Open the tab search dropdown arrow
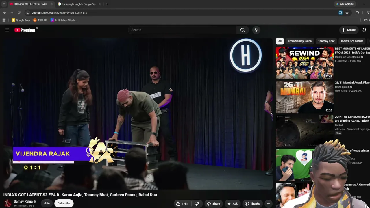 (4, 4)
